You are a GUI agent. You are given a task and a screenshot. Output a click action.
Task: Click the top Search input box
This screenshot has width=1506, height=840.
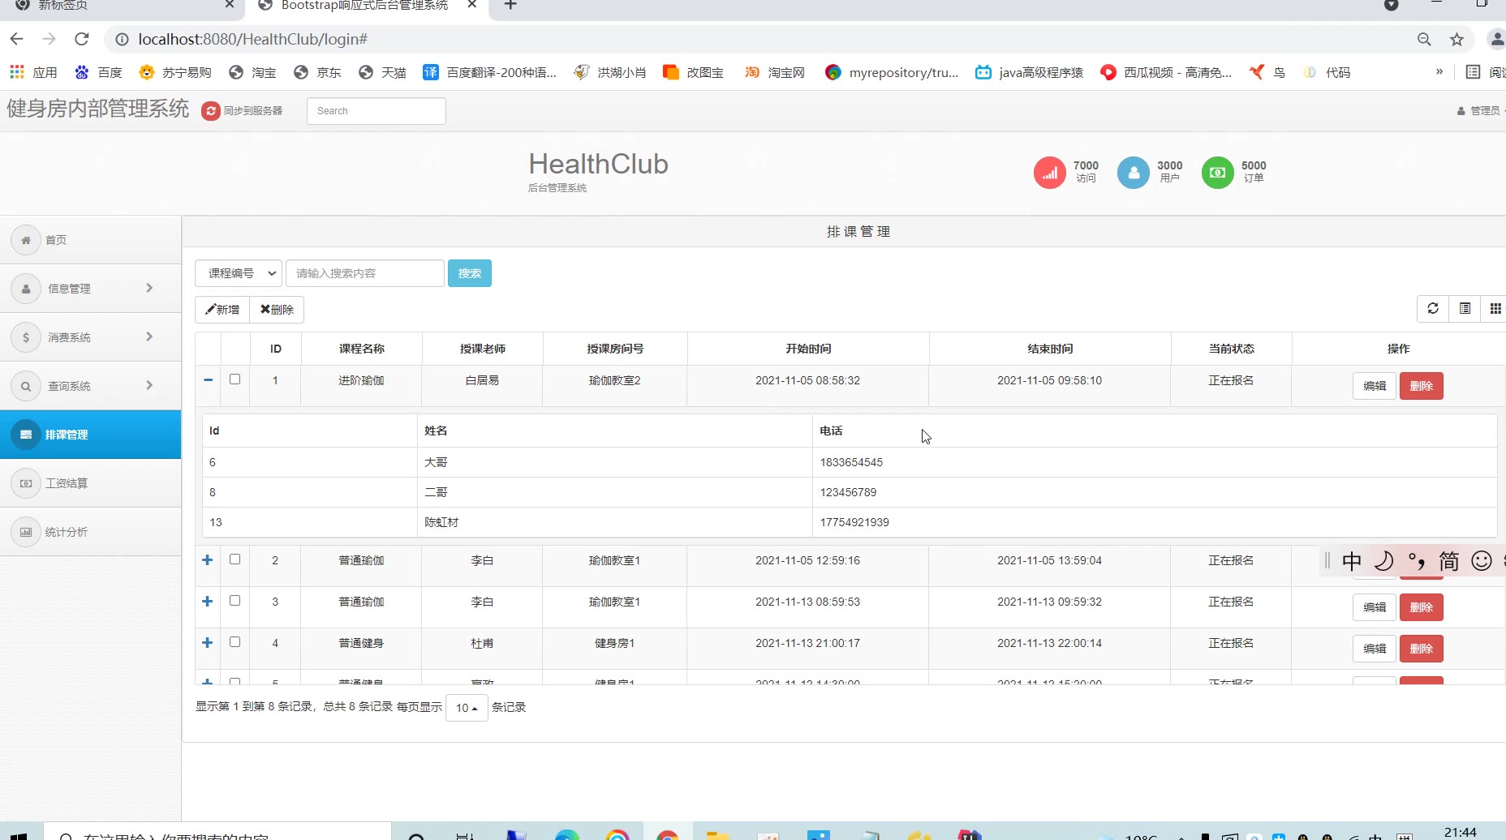[x=376, y=111]
